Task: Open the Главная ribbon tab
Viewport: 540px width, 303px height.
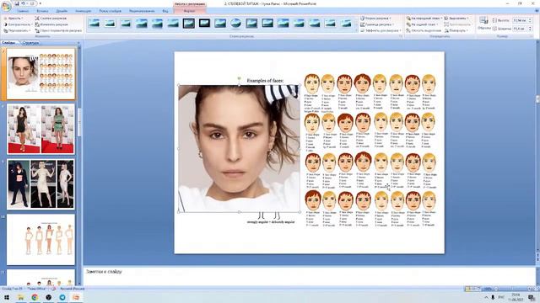Action: pos(23,11)
